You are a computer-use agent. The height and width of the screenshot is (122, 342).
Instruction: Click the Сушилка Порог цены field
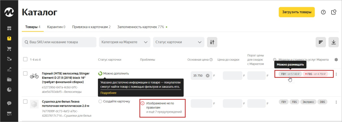[256, 103]
